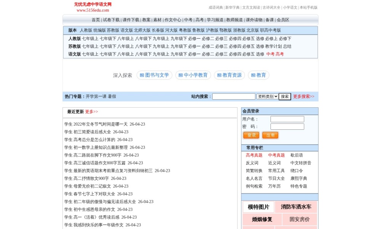
Task: Click 更多>> next to 最近更新
Action: click(91, 112)
